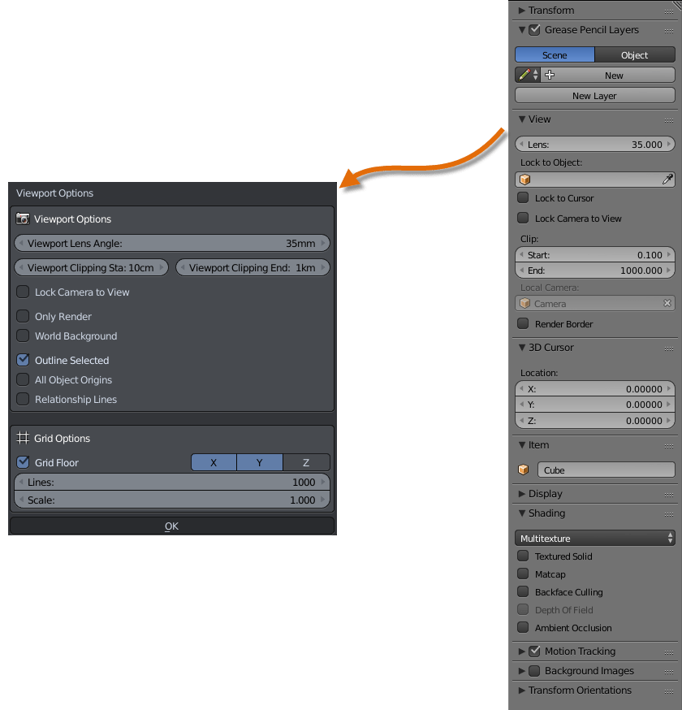
Task: Click the Viewport Options header icon
Action: (x=24, y=219)
